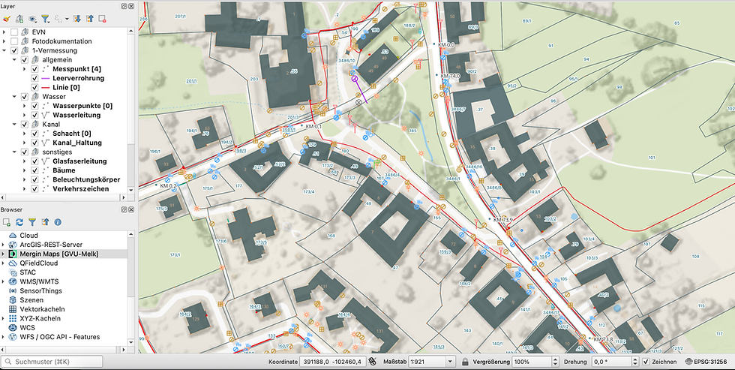735x370 pixels.
Task: Close the Layer panel
Action: (x=131, y=7)
